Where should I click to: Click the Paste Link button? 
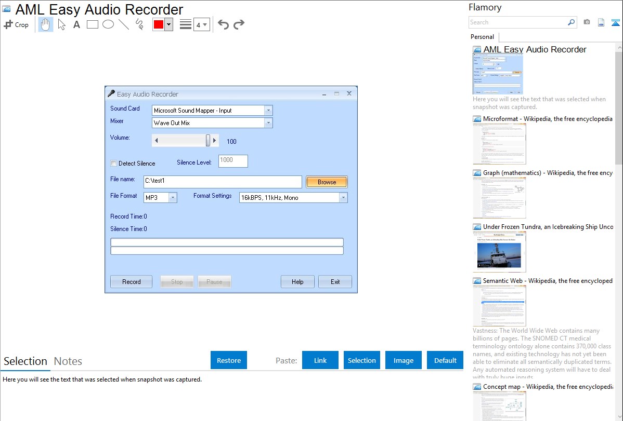coord(320,360)
